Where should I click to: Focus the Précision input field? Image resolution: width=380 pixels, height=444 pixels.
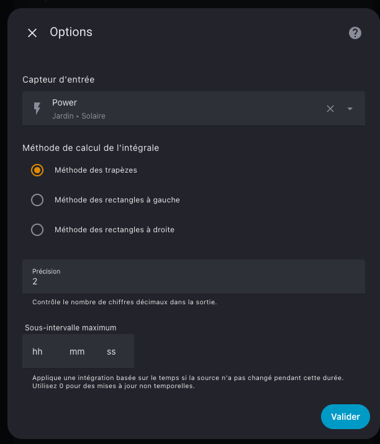(x=194, y=277)
